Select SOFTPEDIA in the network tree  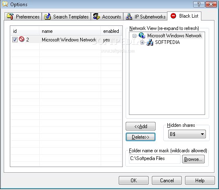tap(167, 42)
